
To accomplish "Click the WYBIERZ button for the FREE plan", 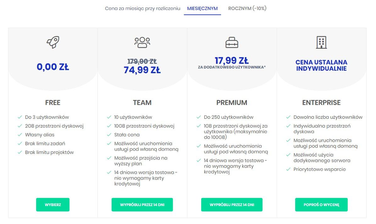I will click(x=53, y=205).
